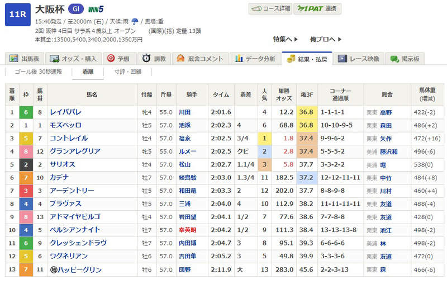Click the WIN5 logo

coord(96,10)
